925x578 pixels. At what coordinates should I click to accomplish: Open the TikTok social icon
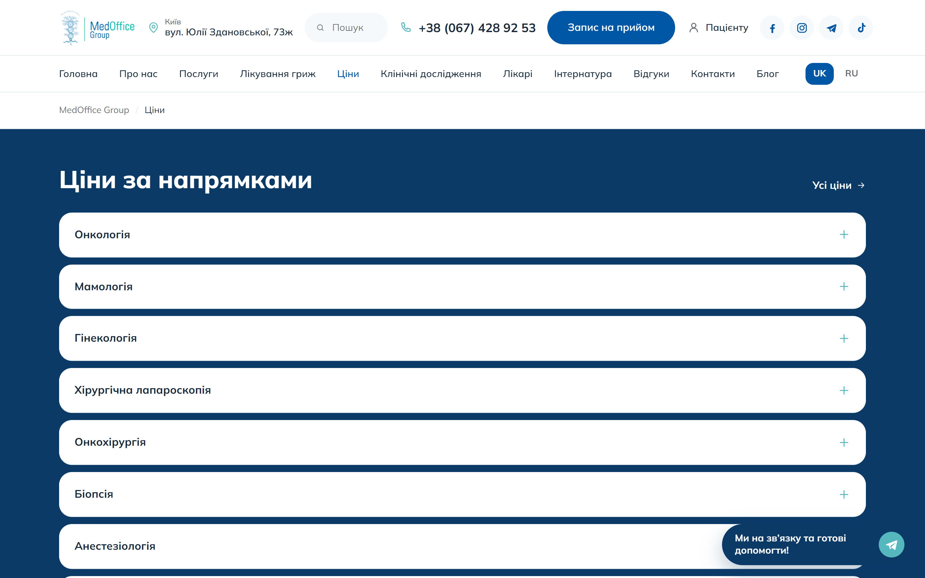(861, 28)
